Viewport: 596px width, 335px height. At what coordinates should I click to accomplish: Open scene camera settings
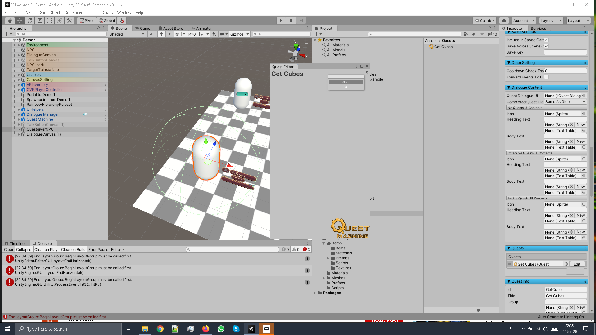coord(222,34)
